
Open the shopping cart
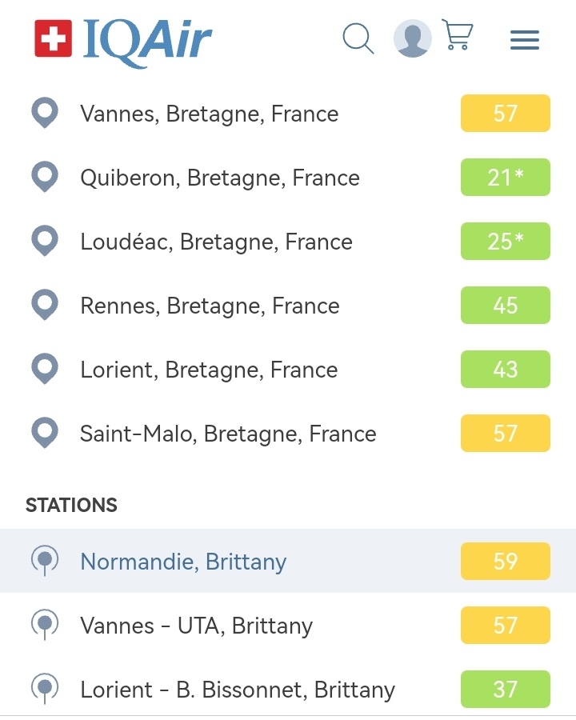click(x=458, y=36)
